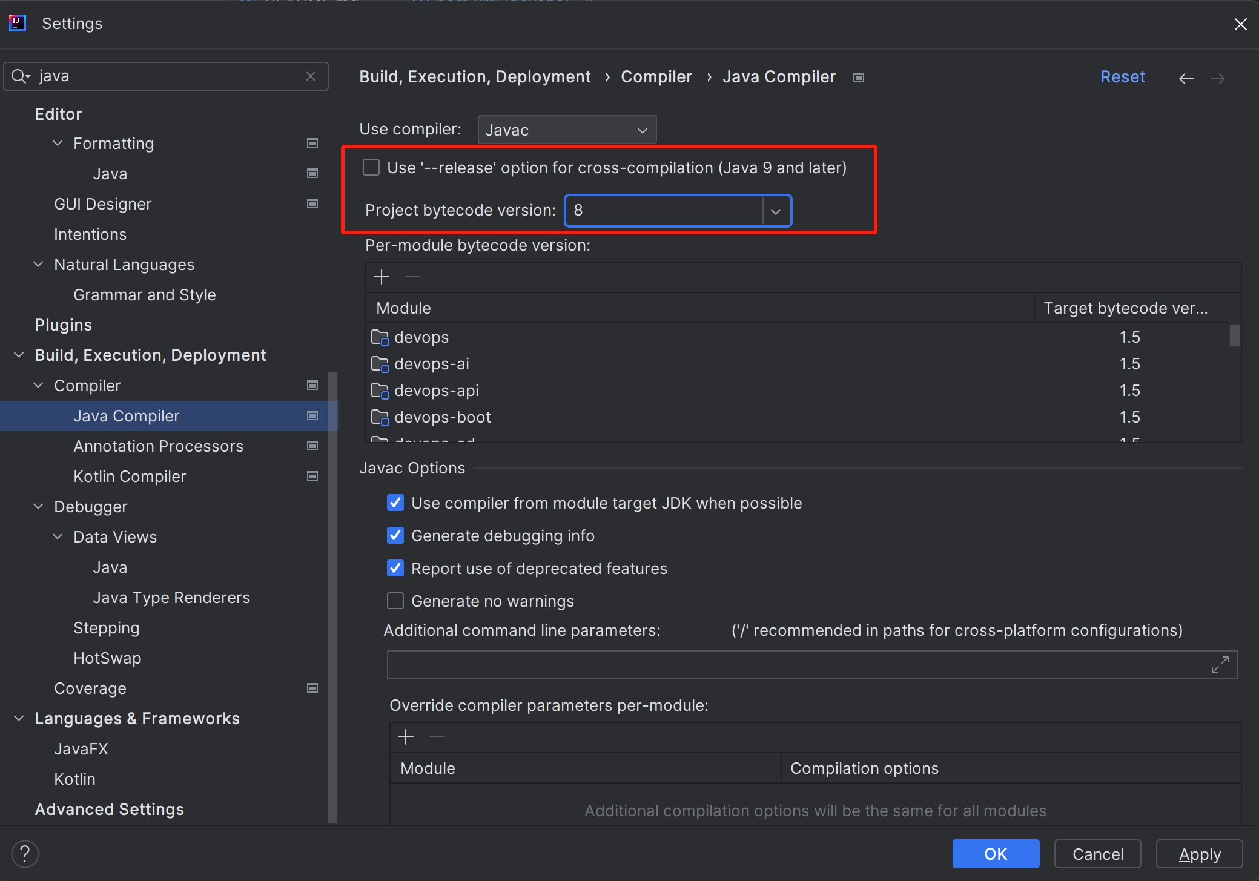Click project-level settings icon beside Java Compiler breadcrumb

point(858,78)
